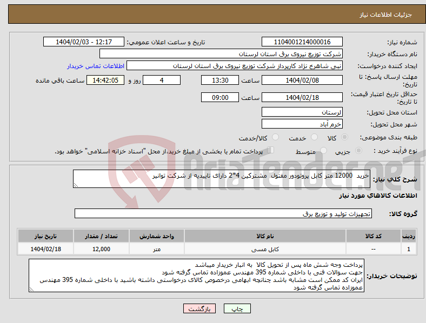
Task: Click the request creator name field
Action: (235, 66)
